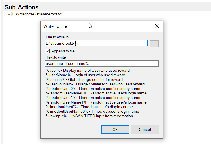Click the "%userName% - Login of user" line

85,75
